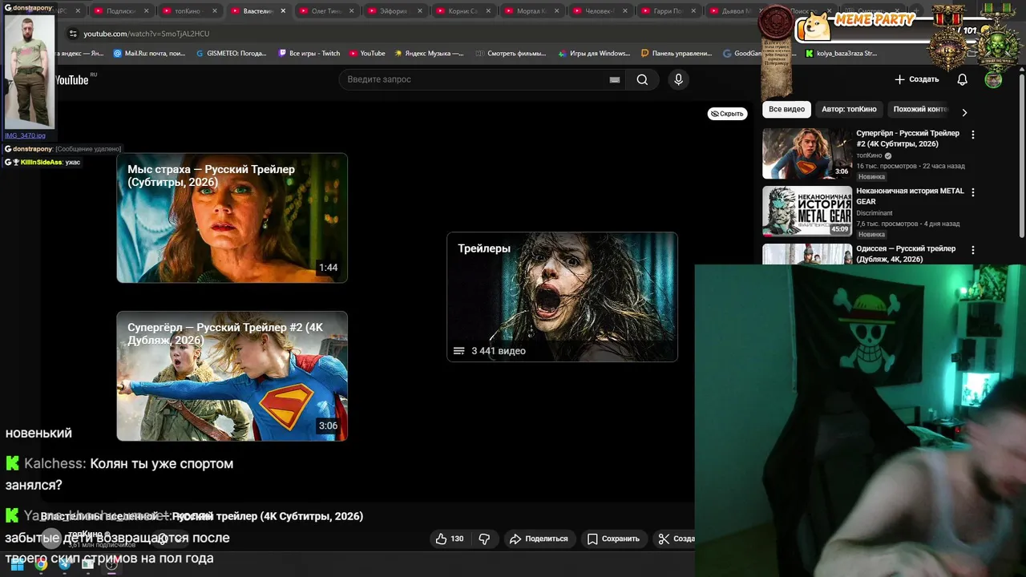
Task: Open Windows Start menu
Action: point(17,564)
